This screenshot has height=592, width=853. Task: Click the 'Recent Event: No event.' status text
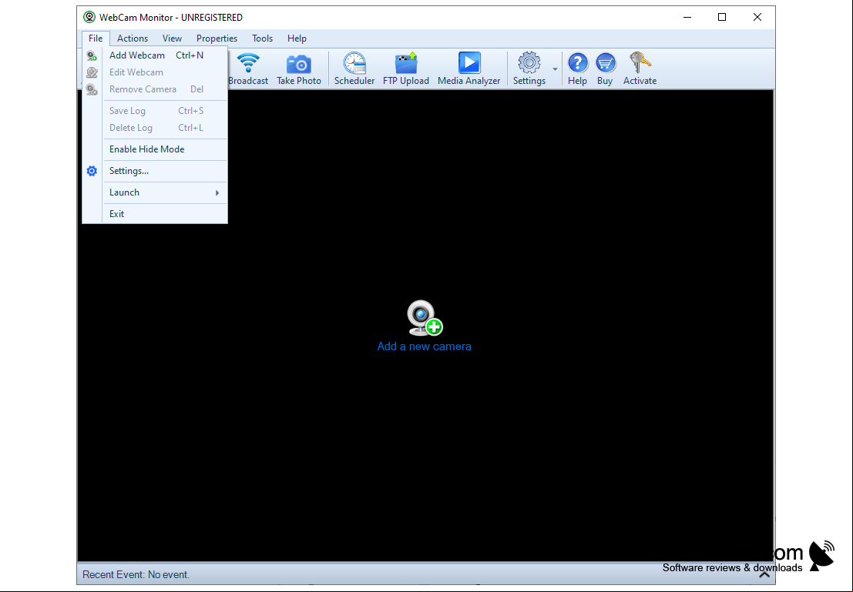136,574
